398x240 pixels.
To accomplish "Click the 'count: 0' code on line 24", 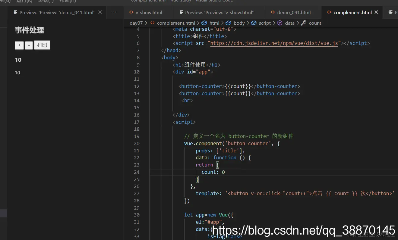I will 213,172.
